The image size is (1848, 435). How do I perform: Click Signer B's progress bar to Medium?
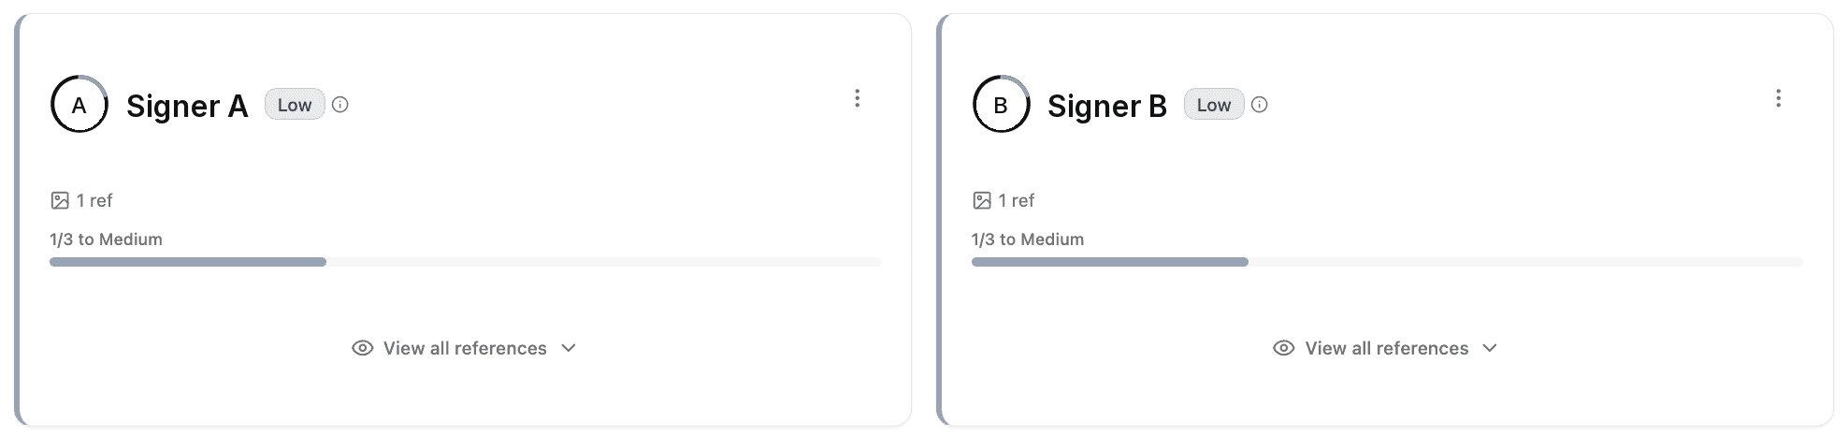(1387, 262)
